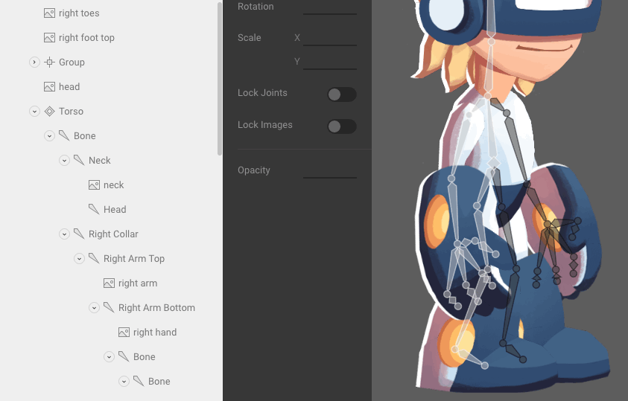The width and height of the screenshot is (628, 401).
Task: Collapse the Neck bone
Action: pos(64,160)
